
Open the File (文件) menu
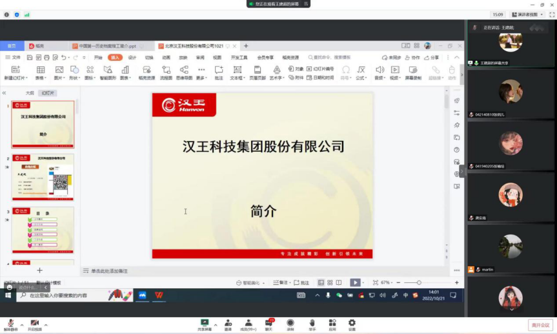pyautogui.click(x=13, y=57)
